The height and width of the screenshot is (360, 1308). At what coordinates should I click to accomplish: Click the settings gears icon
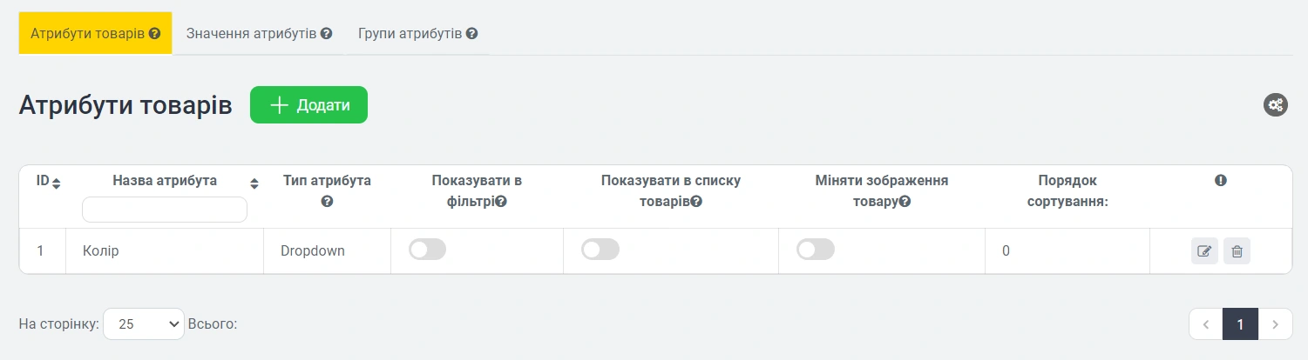[1276, 105]
